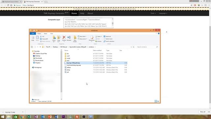Open the File tab in Explorer

click(33, 33)
